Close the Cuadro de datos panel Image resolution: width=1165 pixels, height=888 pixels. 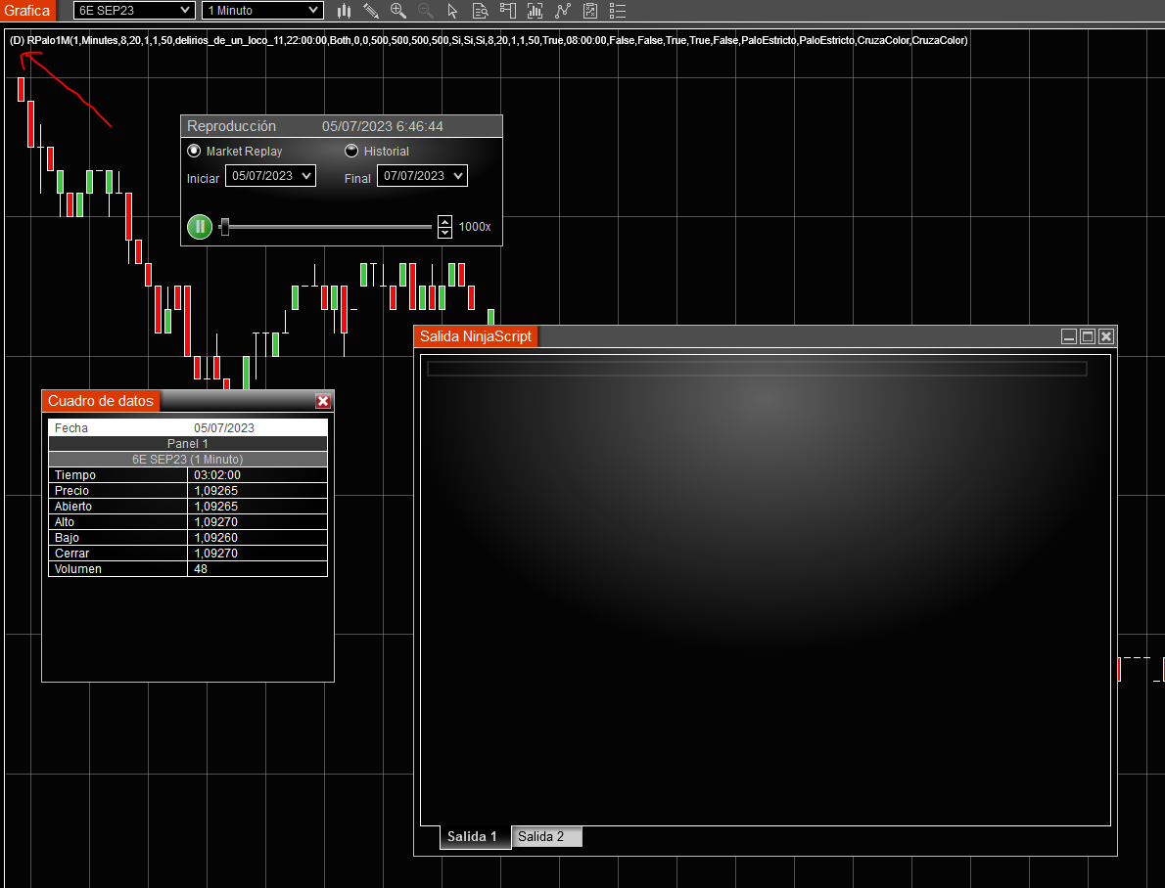click(x=323, y=401)
